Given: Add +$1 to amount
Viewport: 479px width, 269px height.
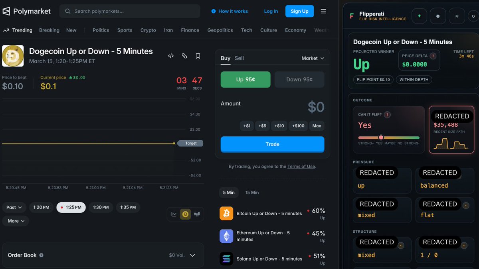Looking at the screenshot, I should 247,126.
